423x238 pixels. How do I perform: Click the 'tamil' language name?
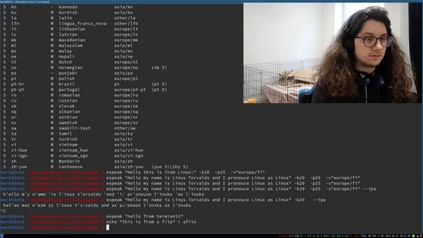click(x=65, y=134)
